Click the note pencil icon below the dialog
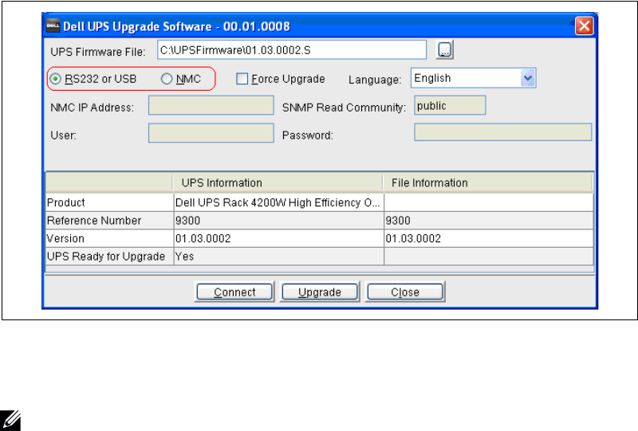Image resolution: width=638 pixels, height=431 pixels. click(x=10, y=421)
